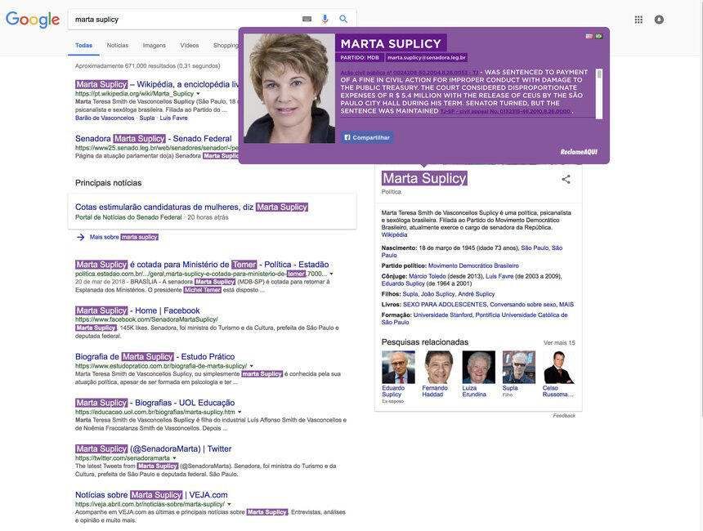Image resolution: width=703 pixels, height=531 pixels.
Task: Click the ReclameAQUI logo in popup
Action: pyautogui.click(x=579, y=152)
